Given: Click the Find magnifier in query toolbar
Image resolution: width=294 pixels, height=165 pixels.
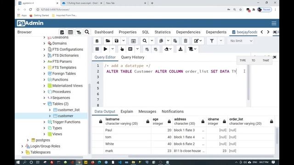Looking at the screenshot, I should tap(145, 41).
